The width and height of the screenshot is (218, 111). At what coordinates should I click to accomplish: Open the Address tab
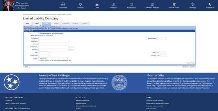(x=56, y=24)
